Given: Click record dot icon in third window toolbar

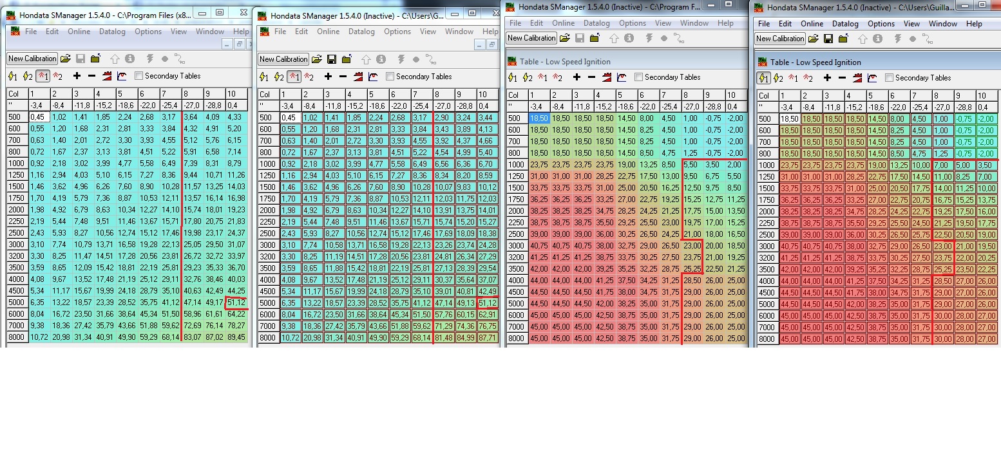Looking at the screenshot, I should click(664, 39).
